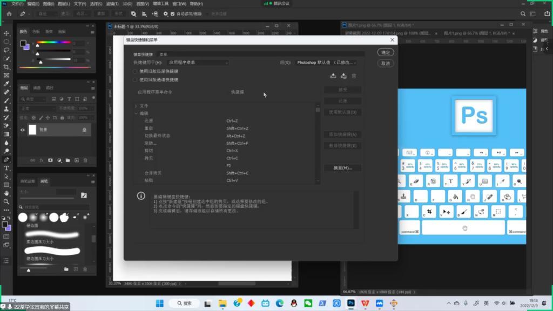Select the Horizontal Type tool
Viewport: 553px width, 311px height.
6,168
